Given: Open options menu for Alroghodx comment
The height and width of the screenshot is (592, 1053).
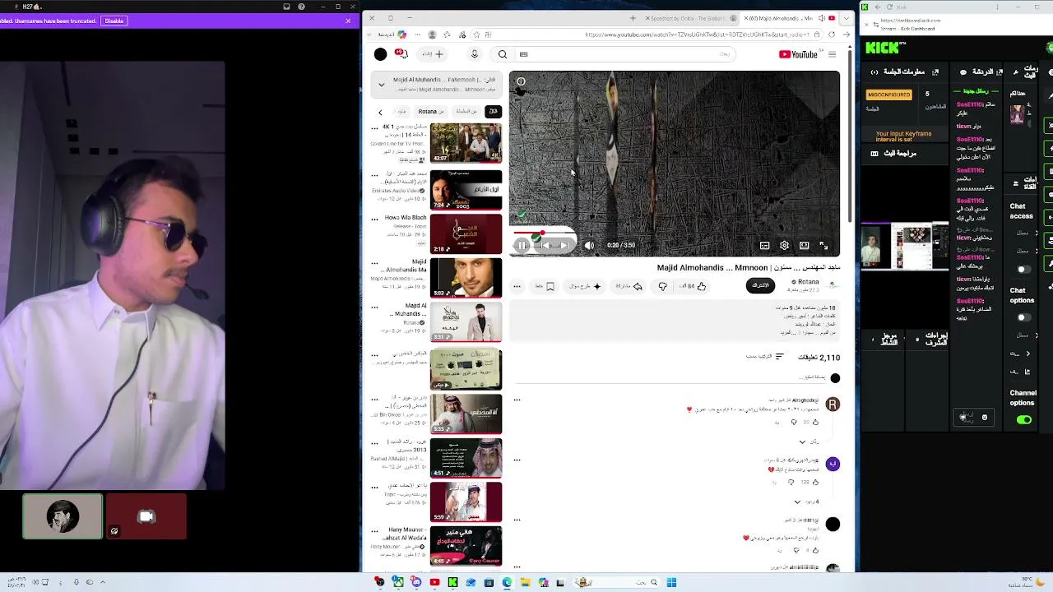Looking at the screenshot, I should 517,400.
